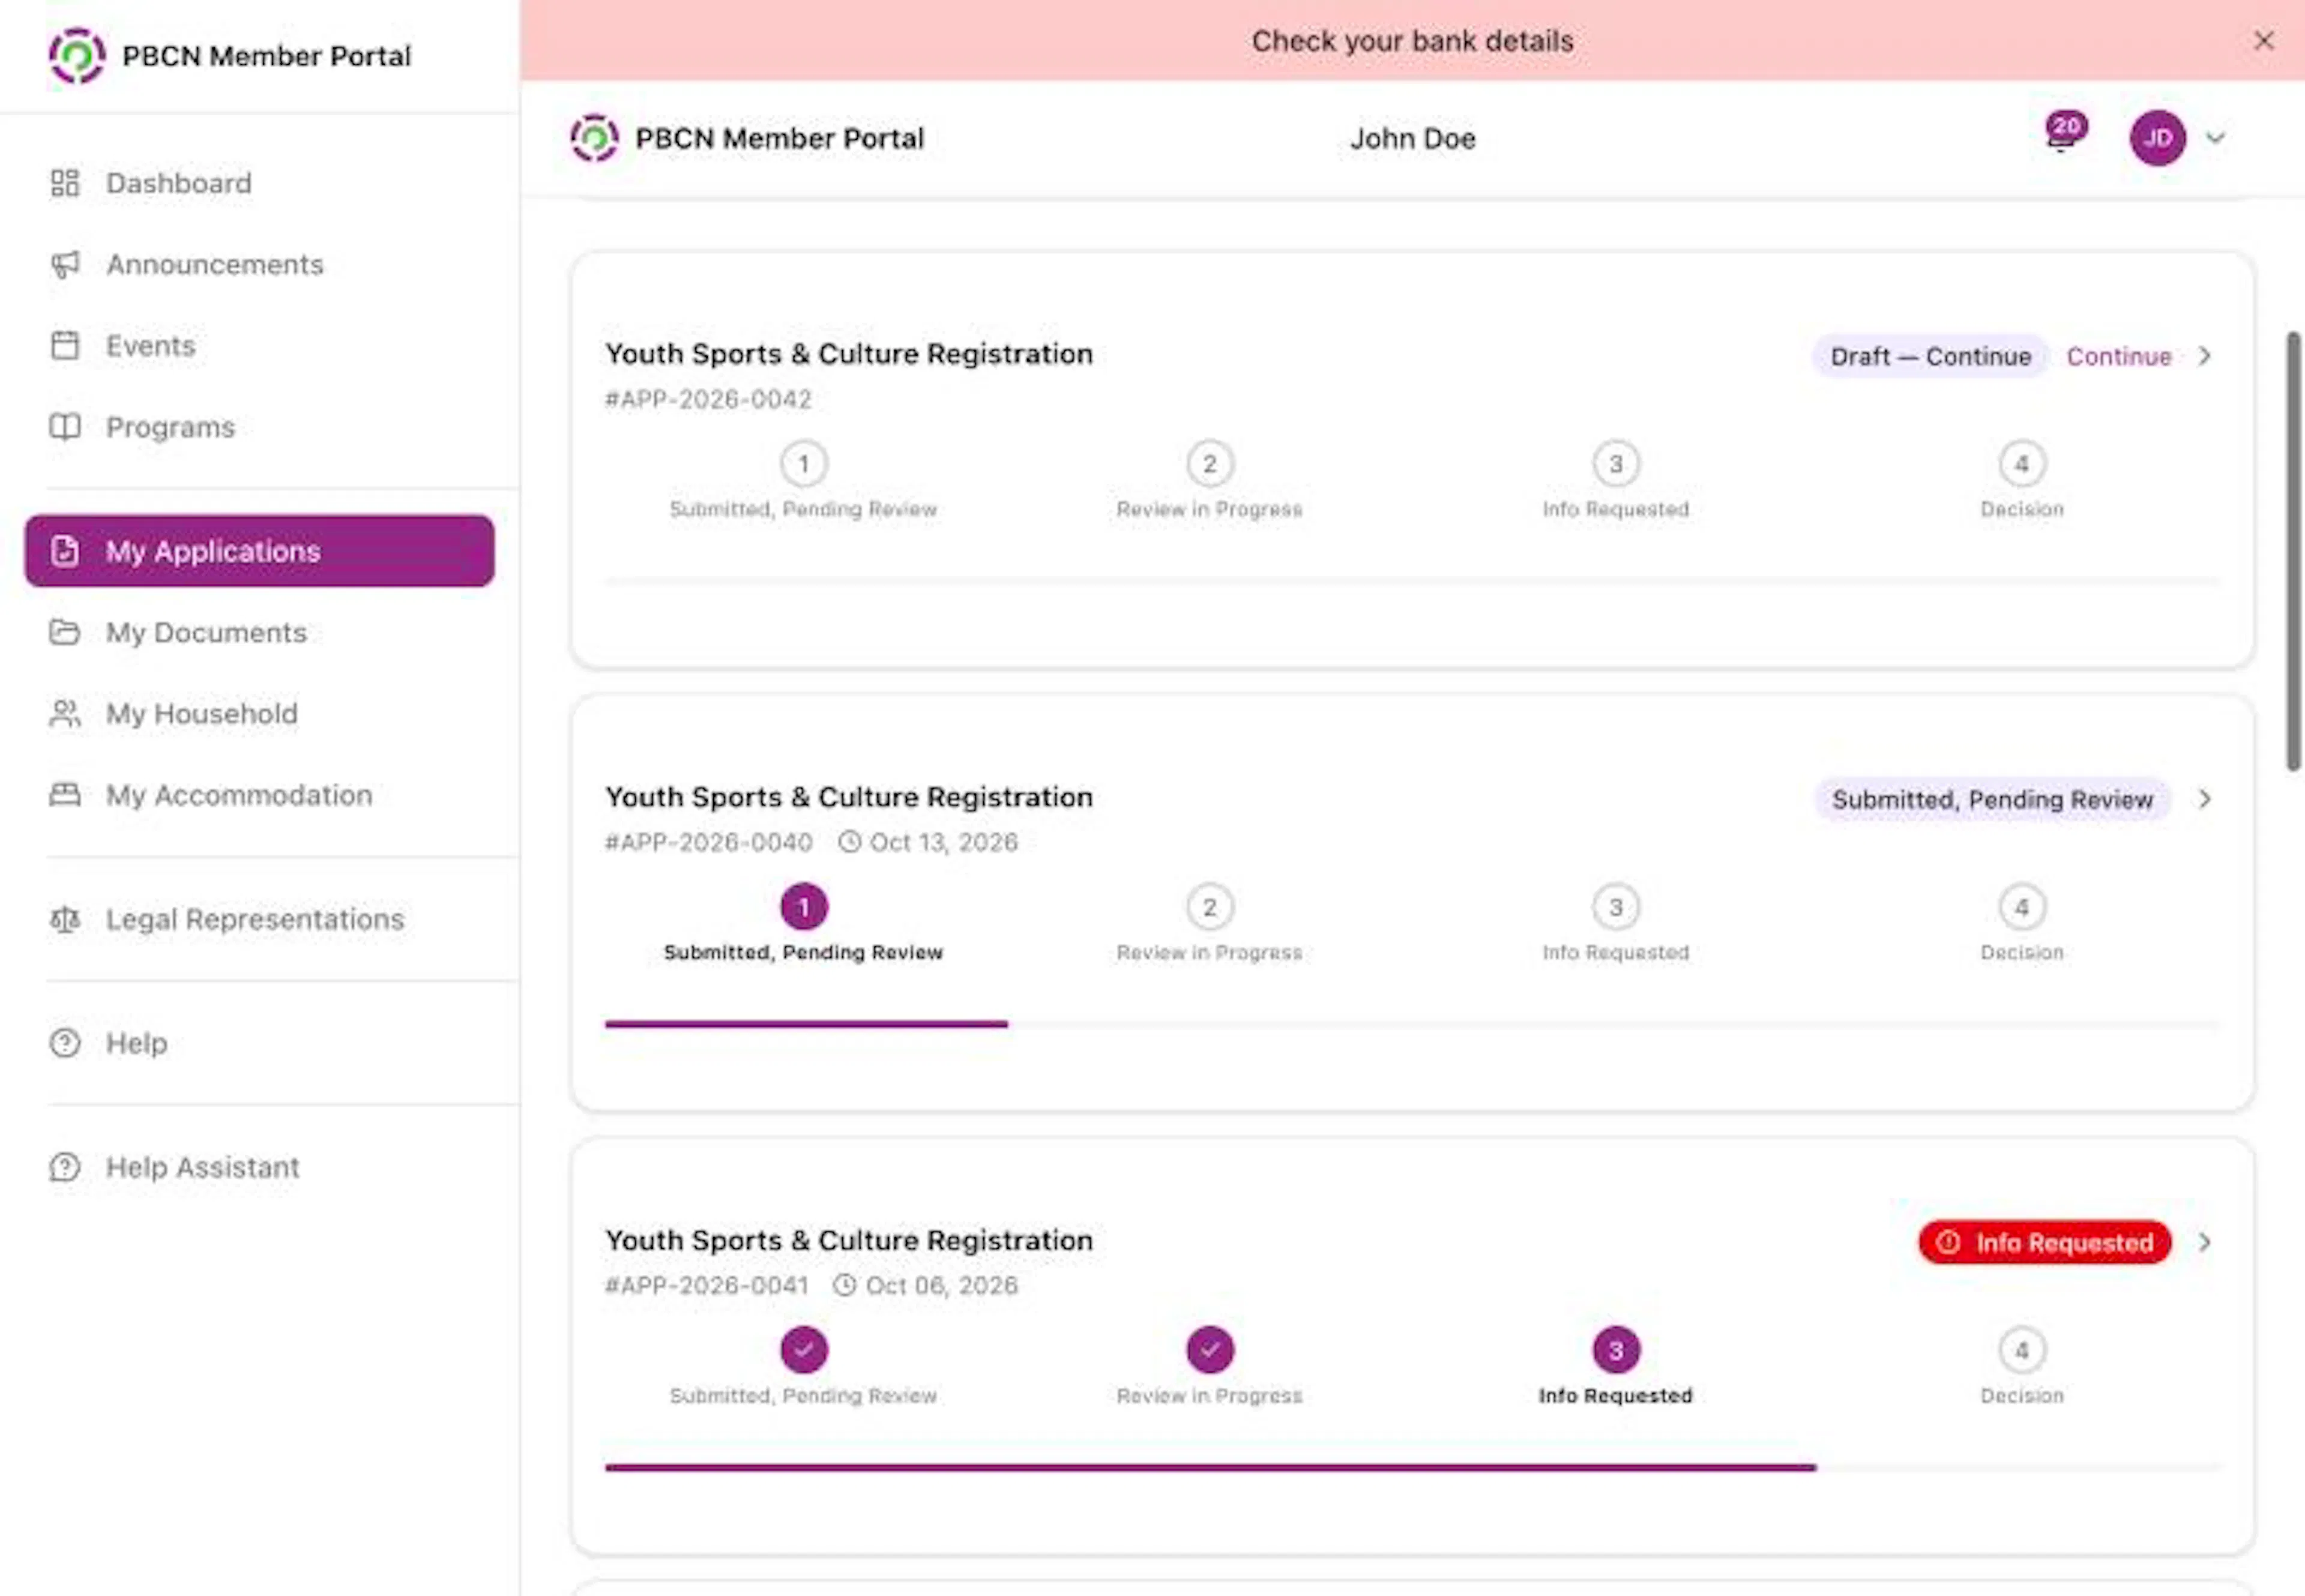Click the Dashboard grid icon in sidebar

[x=65, y=183]
